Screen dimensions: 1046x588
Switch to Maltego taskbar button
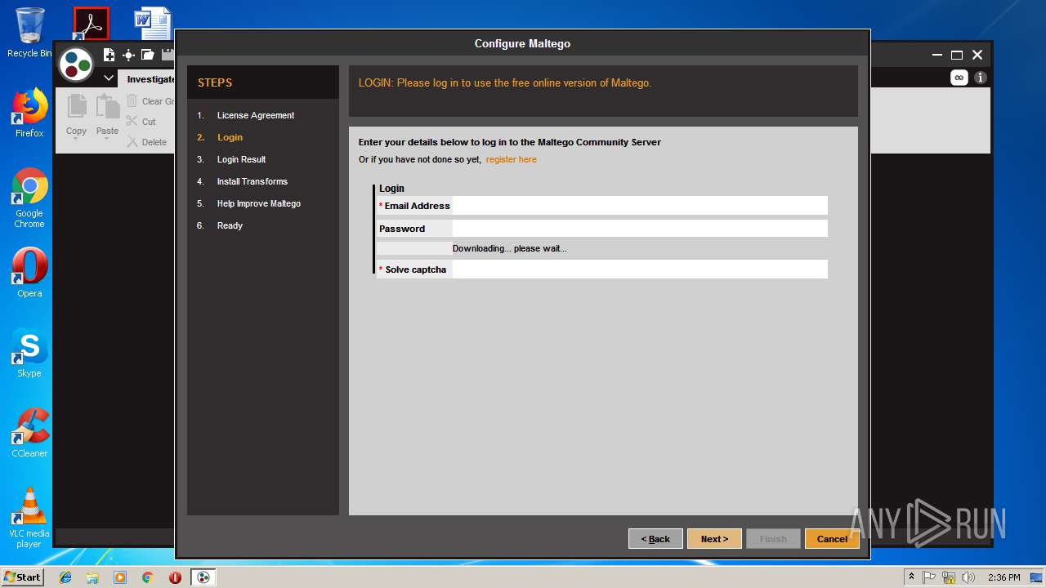[x=203, y=577]
